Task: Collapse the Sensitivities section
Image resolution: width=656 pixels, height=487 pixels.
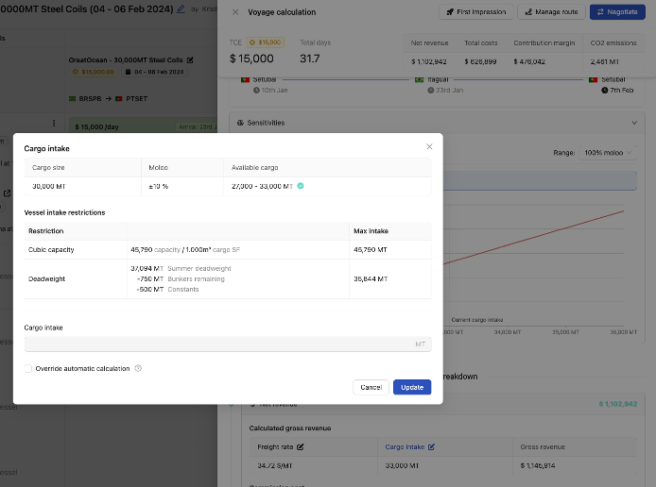Action: pos(633,123)
